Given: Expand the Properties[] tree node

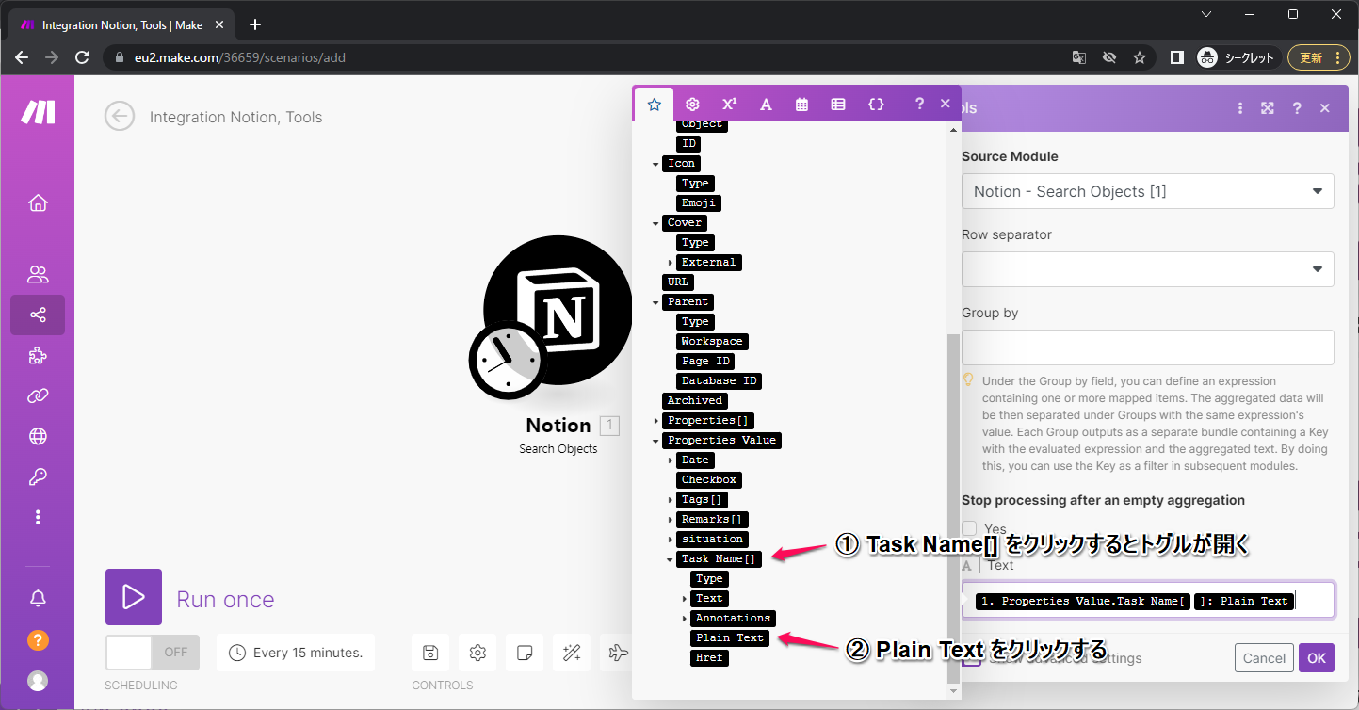Looking at the screenshot, I should (656, 421).
